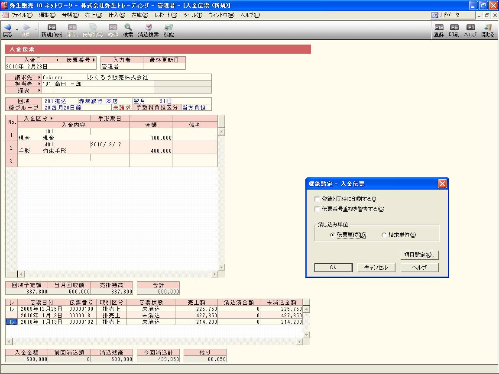Toggle 伝票番号重複を警告する checkbox
Image resolution: width=499 pixels, height=374 pixels.
click(x=317, y=209)
